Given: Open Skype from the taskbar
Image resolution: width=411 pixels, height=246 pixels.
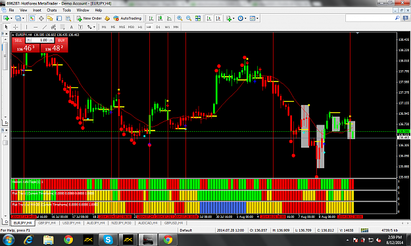Looking at the screenshot, I should (108, 239).
